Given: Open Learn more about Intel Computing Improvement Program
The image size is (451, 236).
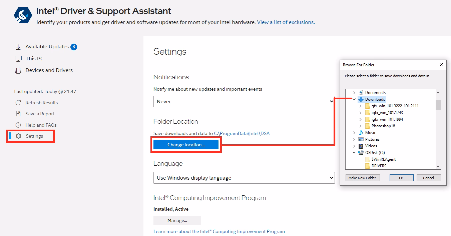Looking at the screenshot, I should coord(219,231).
